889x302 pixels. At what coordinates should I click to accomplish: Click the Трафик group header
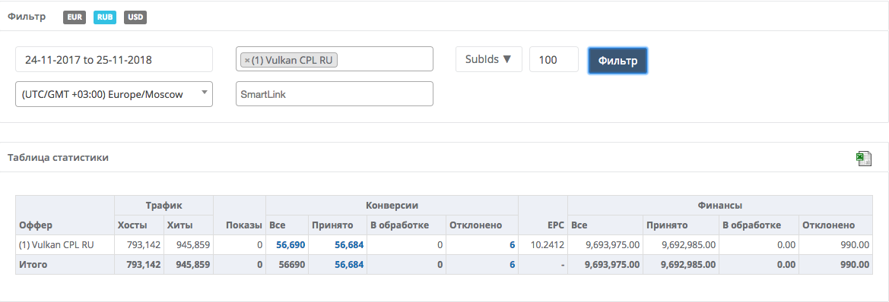[164, 206]
